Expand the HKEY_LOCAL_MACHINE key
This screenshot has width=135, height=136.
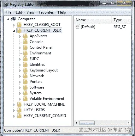(x=14, y=105)
